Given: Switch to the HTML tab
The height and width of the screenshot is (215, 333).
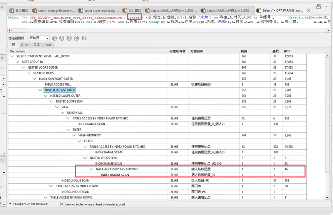Looking at the screenshot, I should (25, 45).
